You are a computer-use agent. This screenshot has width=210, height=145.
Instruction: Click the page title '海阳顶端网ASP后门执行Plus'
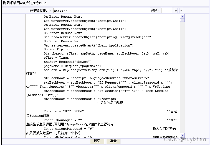pos(25,3)
